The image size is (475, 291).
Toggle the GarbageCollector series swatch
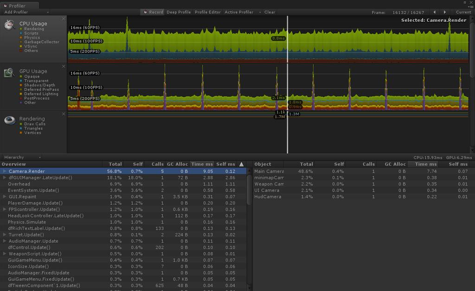coord(21,42)
